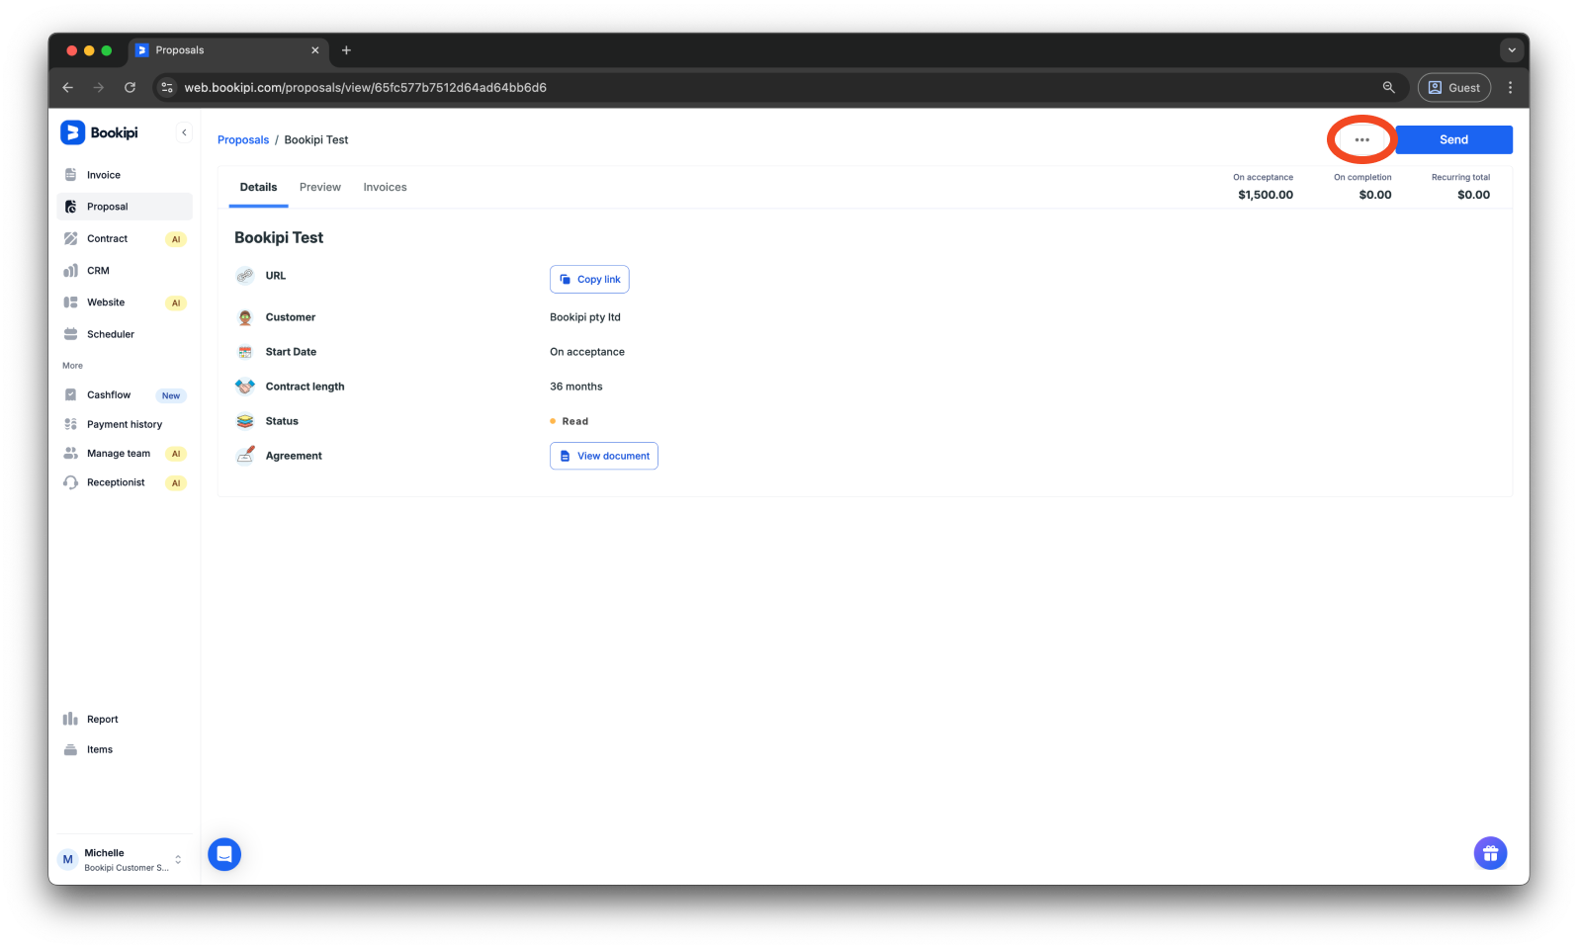Open a new browser tab

[346, 50]
